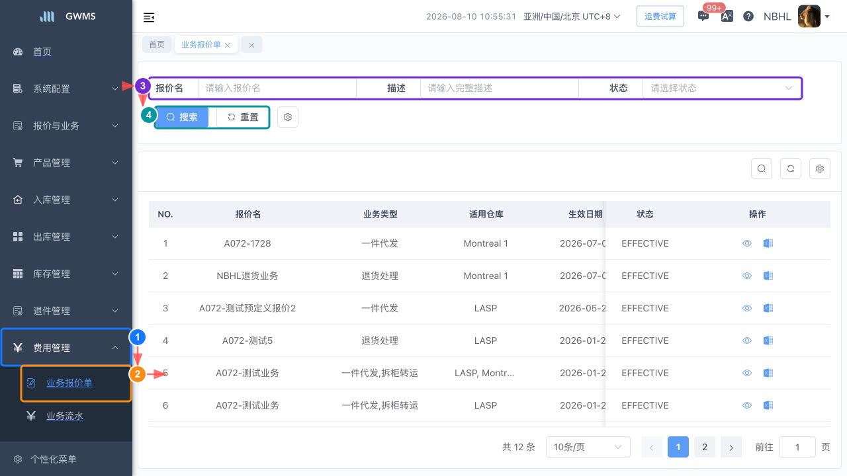Close the unnamed empty tab

(251, 45)
